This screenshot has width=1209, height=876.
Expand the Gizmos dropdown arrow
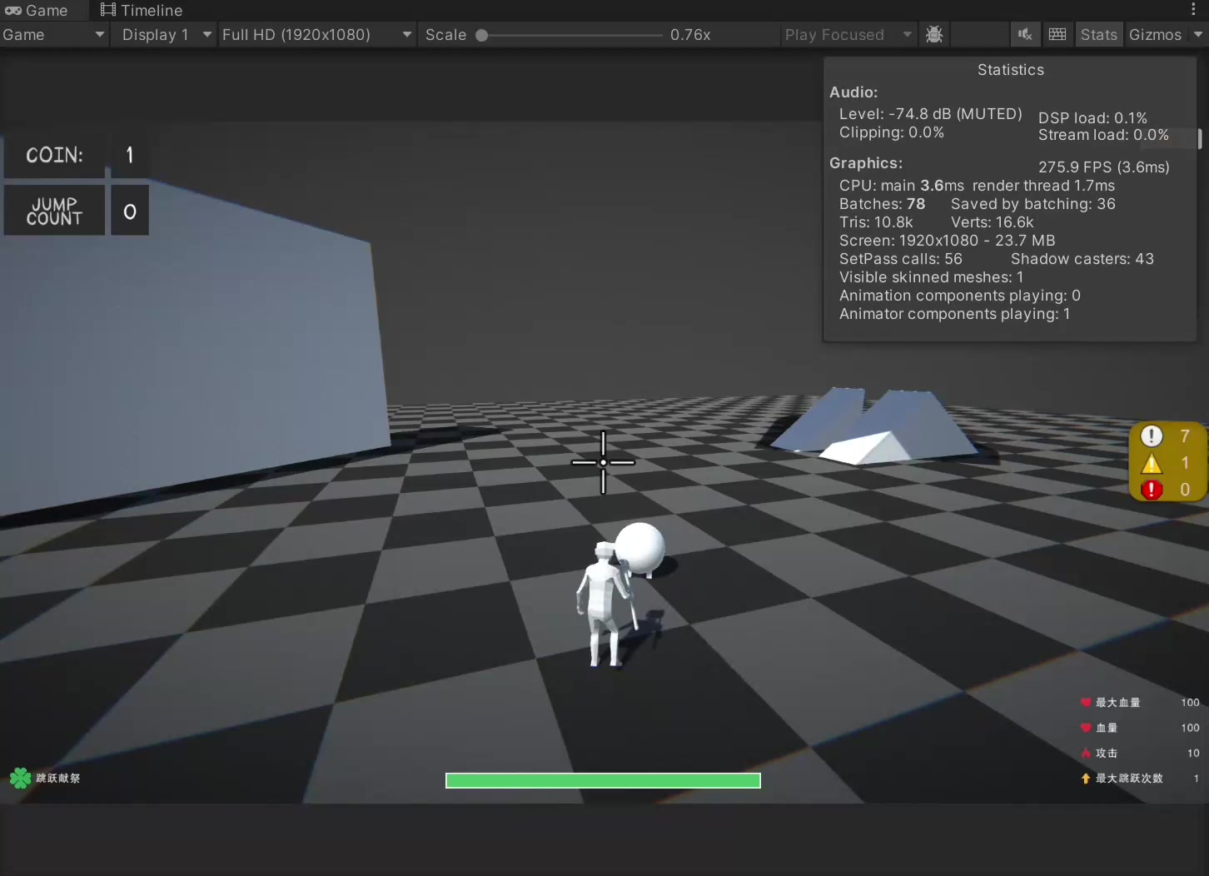[x=1198, y=35]
